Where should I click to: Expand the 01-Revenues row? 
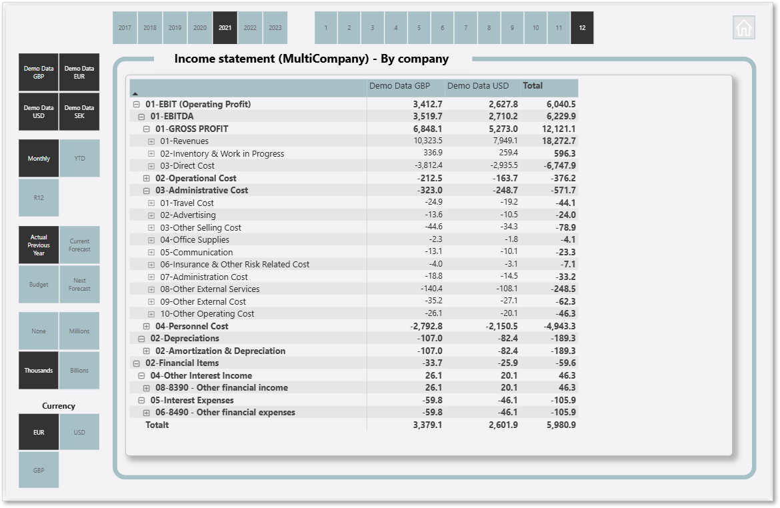[151, 141]
